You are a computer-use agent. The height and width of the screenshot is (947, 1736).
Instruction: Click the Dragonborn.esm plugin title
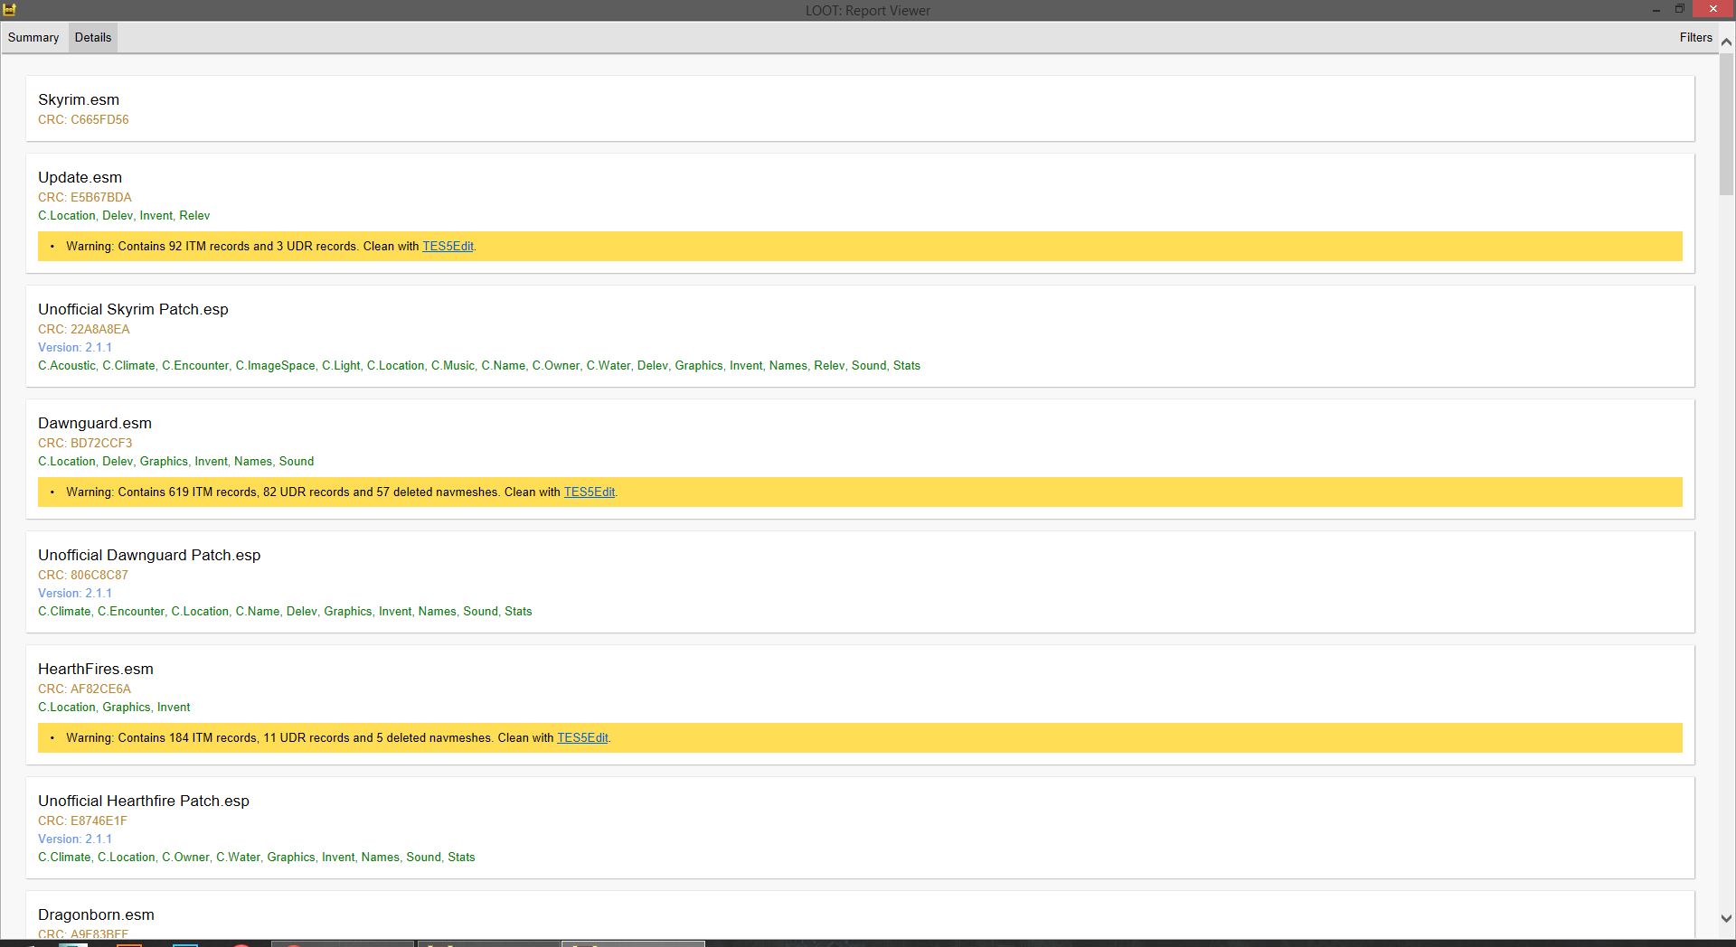(96, 914)
